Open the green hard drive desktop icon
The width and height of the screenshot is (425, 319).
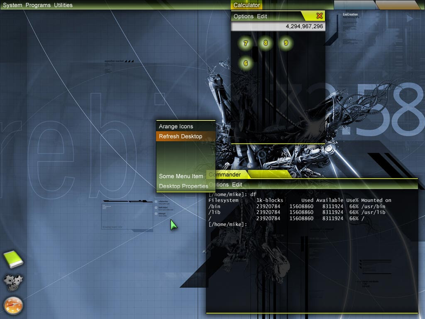click(13, 260)
